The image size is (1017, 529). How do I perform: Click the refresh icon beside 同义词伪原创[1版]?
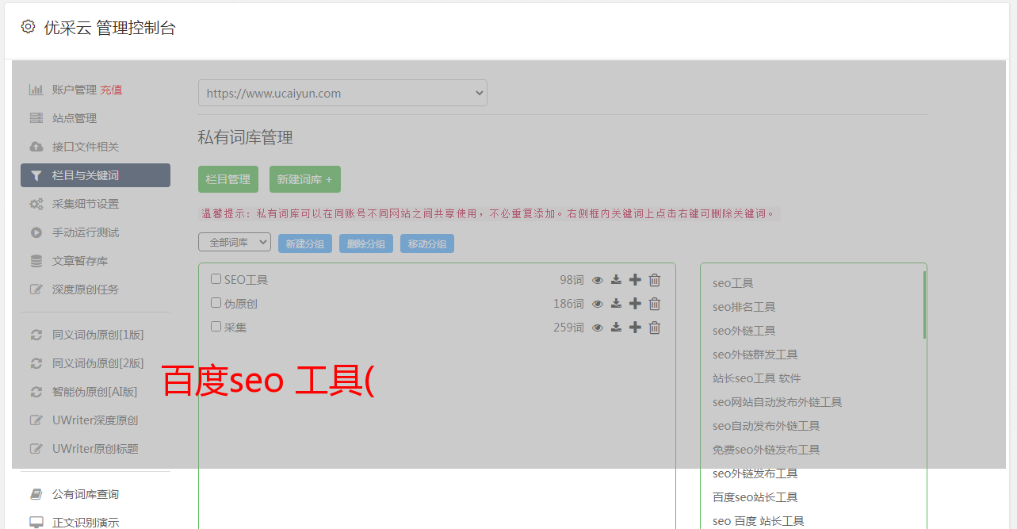pyautogui.click(x=36, y=335)
